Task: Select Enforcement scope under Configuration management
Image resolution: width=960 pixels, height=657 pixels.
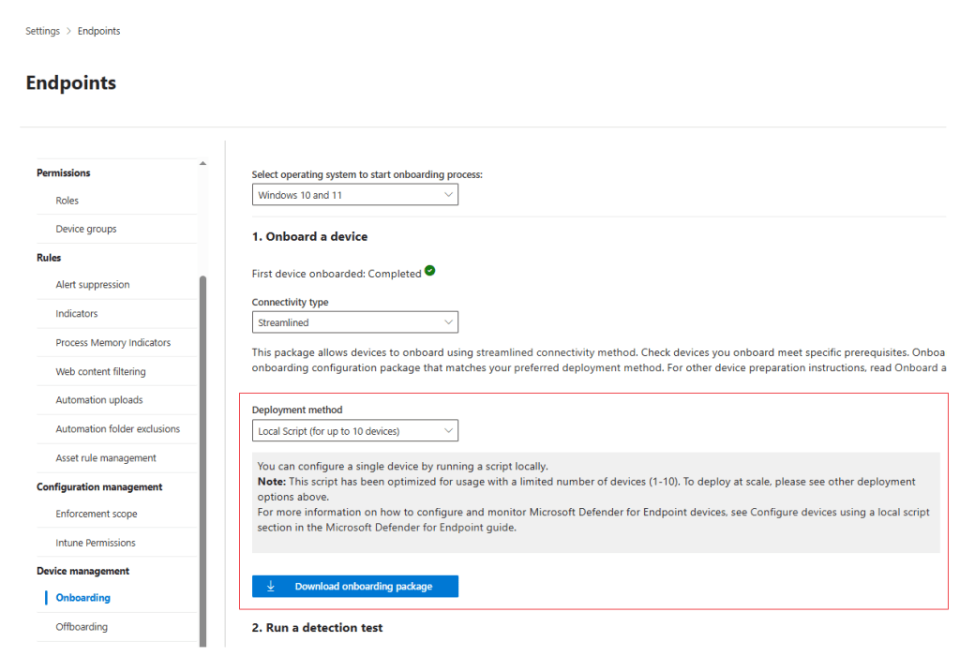Action: (97, 514)
